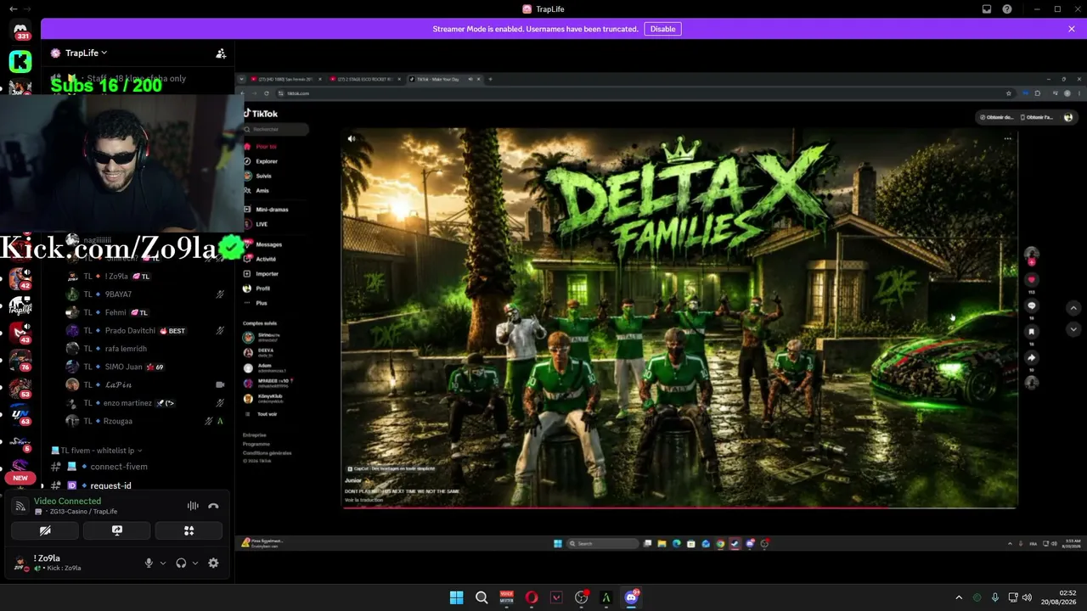Image resolution: width=1087 pixels, height=611 pixels.
Task: Click the screen share button
Action: click(117, 530)
